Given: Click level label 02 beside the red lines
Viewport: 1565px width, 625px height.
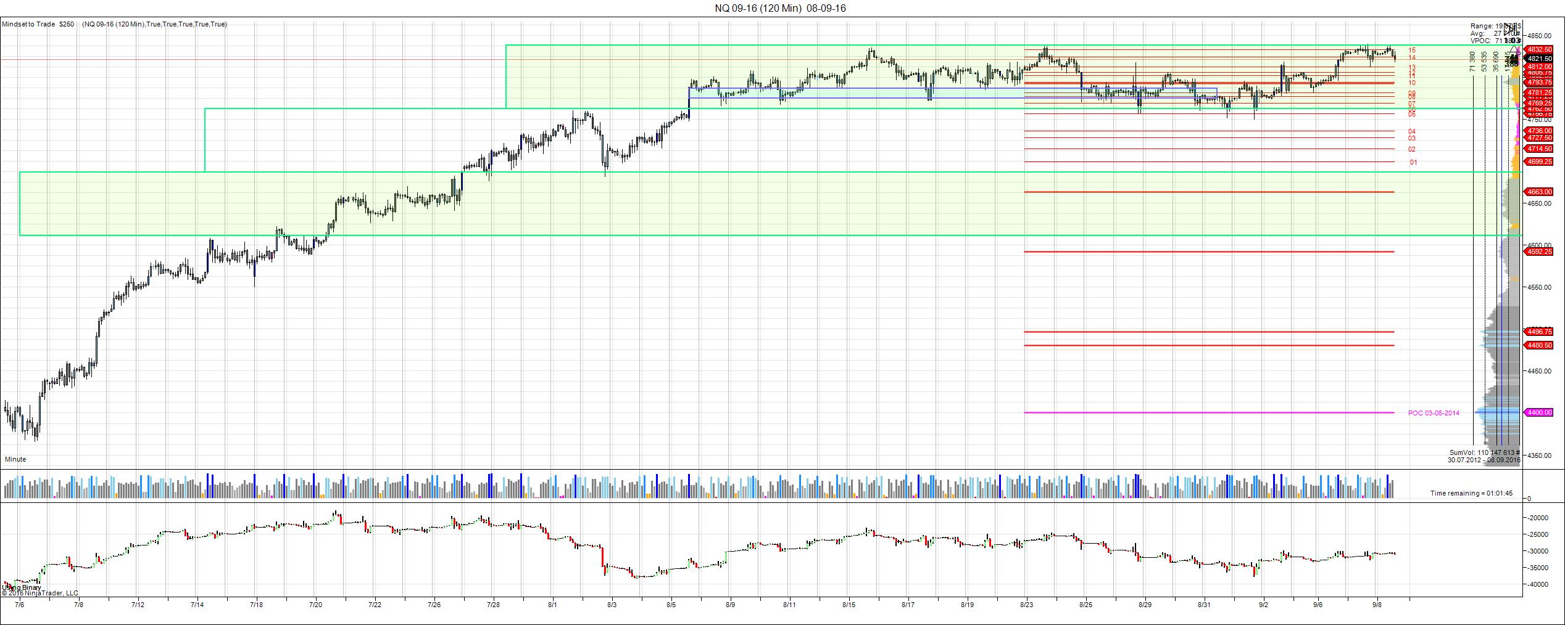Looking at the screenshot, I should (1412, 149).
